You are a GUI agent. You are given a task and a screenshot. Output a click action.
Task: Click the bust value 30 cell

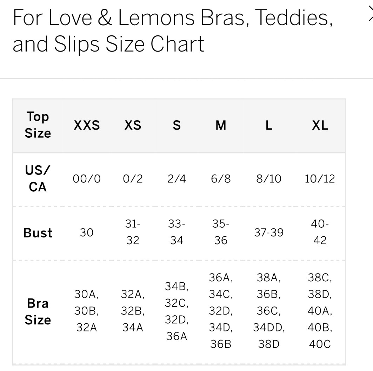coord(87,233)
